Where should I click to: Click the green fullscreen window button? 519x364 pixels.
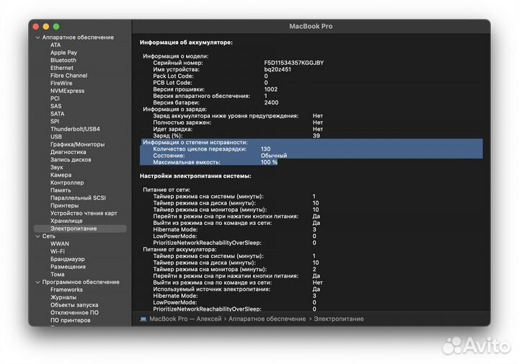[x=56, y=27]
